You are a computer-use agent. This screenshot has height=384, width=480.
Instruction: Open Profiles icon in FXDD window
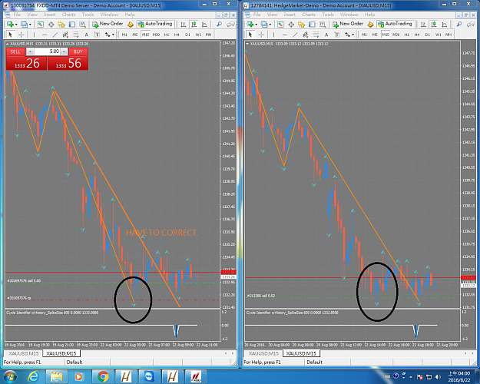(x=24, y=24)
